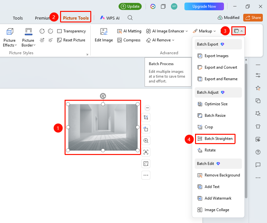
Task: Click the selected hallway picture
Action: (103, 127)
